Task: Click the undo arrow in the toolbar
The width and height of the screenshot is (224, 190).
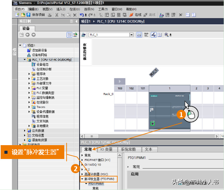Action: [x=82, y=15]
